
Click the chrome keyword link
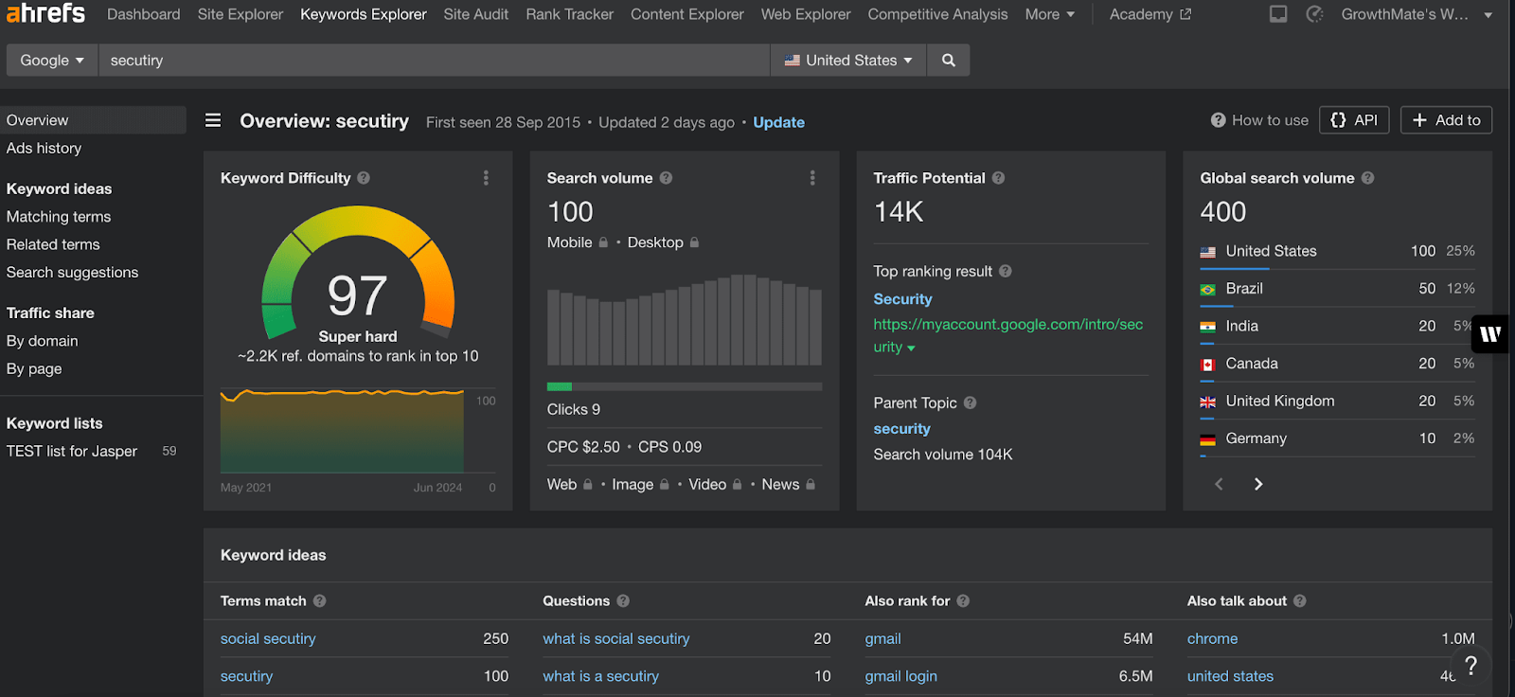1212,638
